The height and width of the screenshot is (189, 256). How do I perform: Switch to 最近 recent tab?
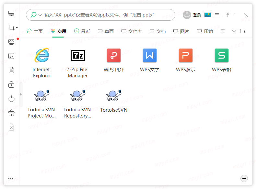pyautogui.click(x=82, y=31)
